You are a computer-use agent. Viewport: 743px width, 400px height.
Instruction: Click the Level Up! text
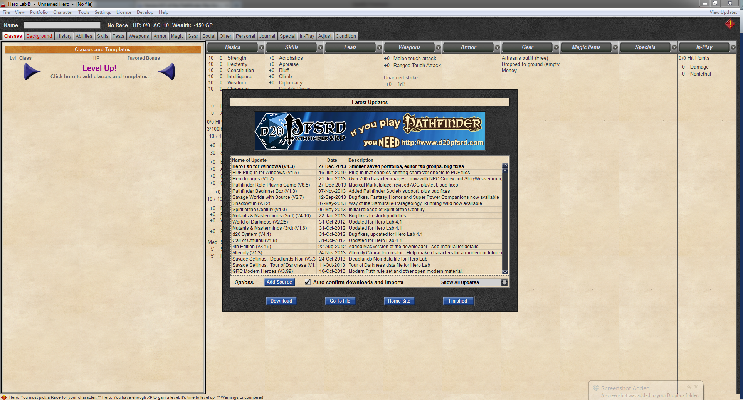point(99,68)
